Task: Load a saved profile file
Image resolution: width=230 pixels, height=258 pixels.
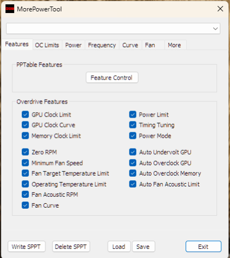Action: pos(119,247)
